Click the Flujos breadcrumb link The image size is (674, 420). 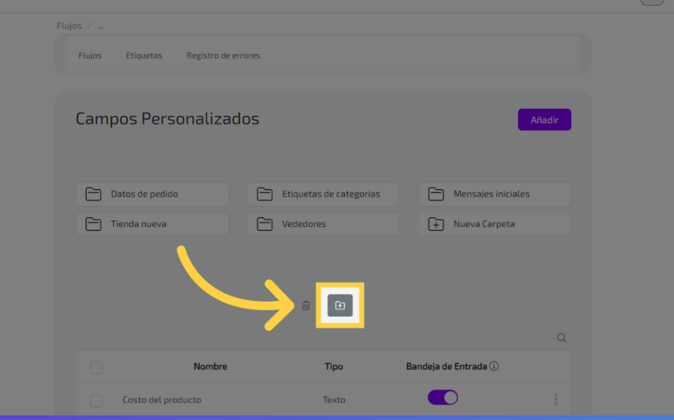(x=69, y=26)
